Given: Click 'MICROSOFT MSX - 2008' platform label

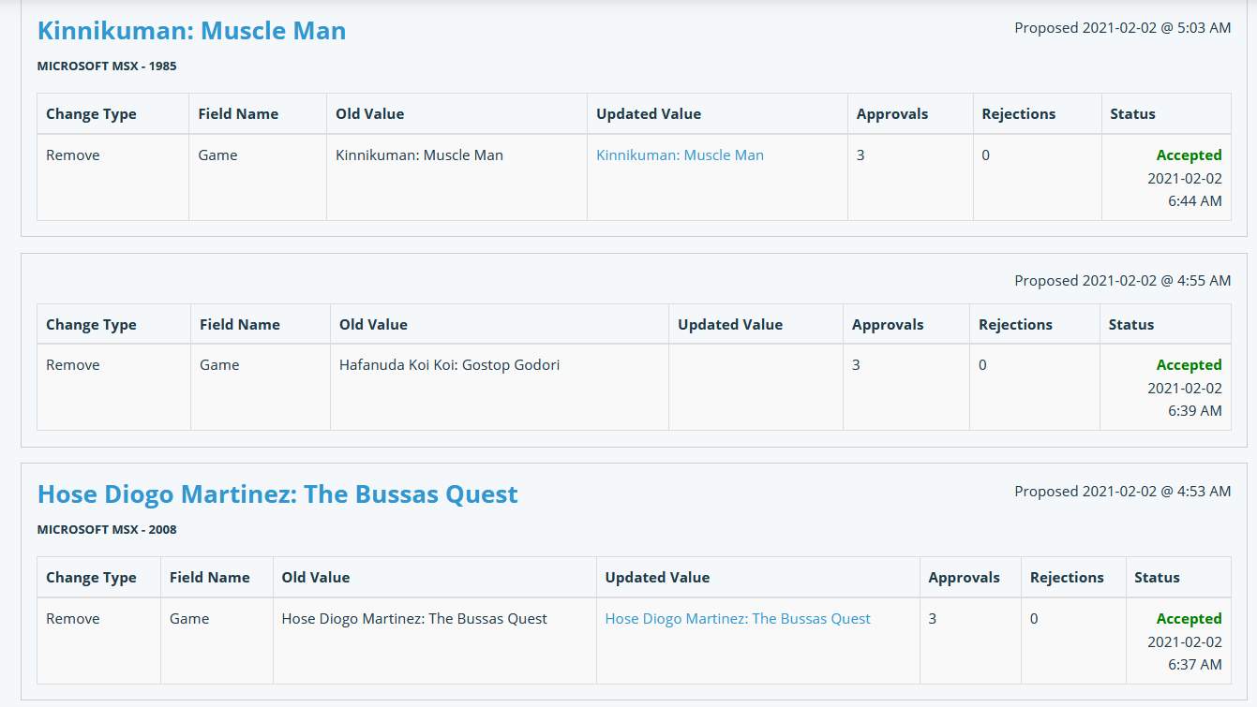Looking at the screenshot, I should (107, 530).
